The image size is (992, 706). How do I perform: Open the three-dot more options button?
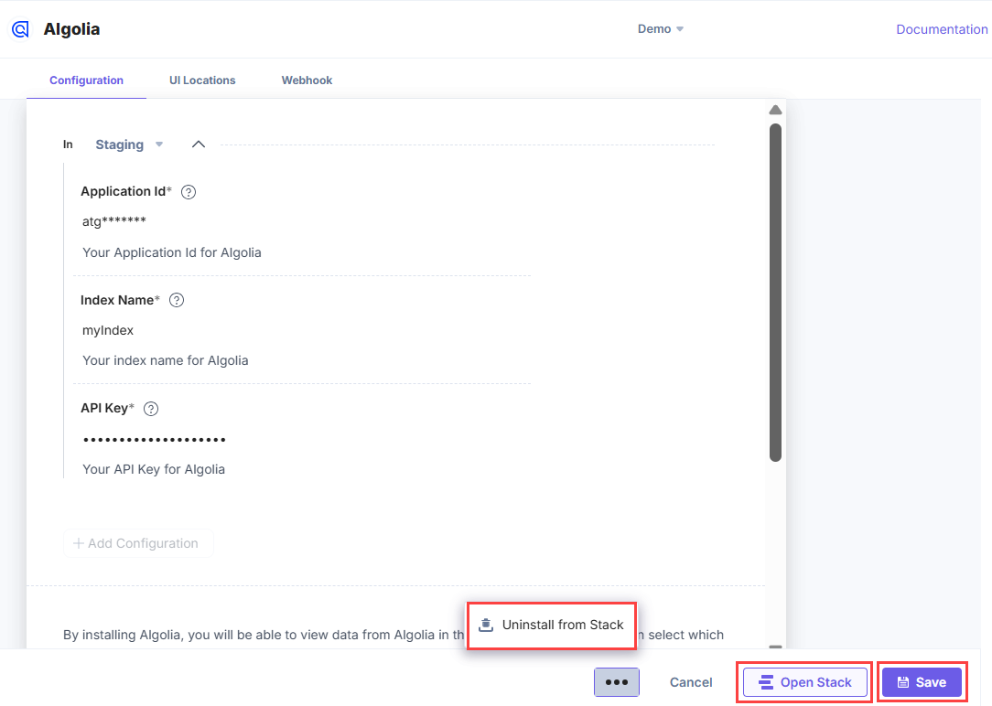(617, 682)
